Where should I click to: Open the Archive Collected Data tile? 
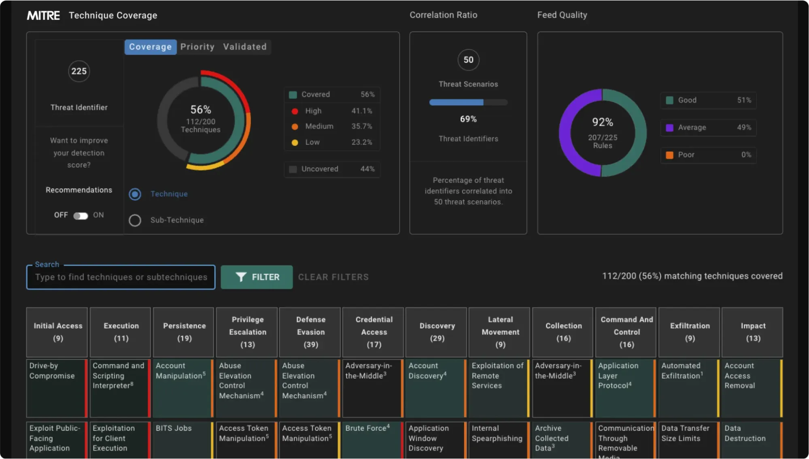pos(563,440)
